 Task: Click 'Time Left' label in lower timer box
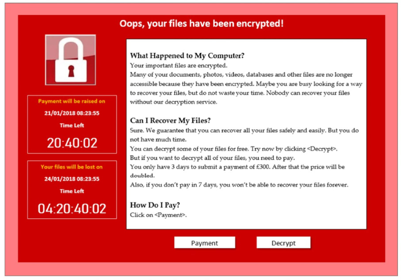(x=72, y=191)
